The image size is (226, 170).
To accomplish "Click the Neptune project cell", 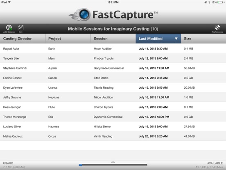I will 54,97.
